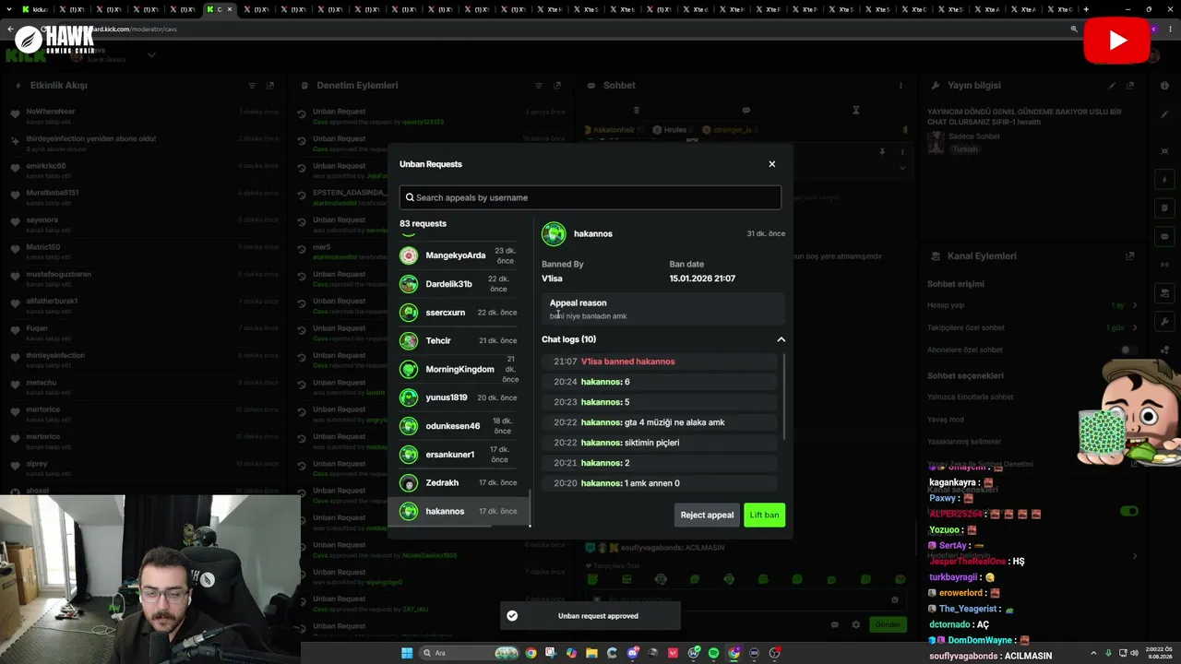Open the Windows Start menu
This screenshot has height=664, width=1181.
pyautogui.click(x=407, y=653)
